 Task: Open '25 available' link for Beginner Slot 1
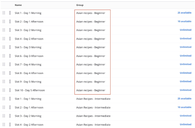[184, 13]
